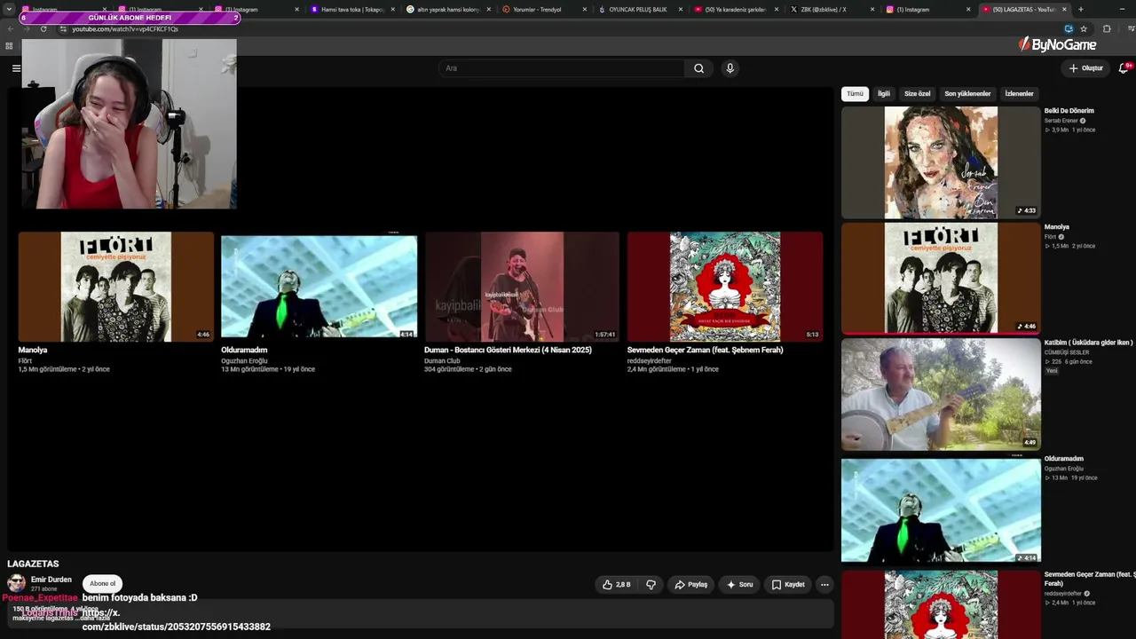Click the Kaydet save button

coord(788,585)
